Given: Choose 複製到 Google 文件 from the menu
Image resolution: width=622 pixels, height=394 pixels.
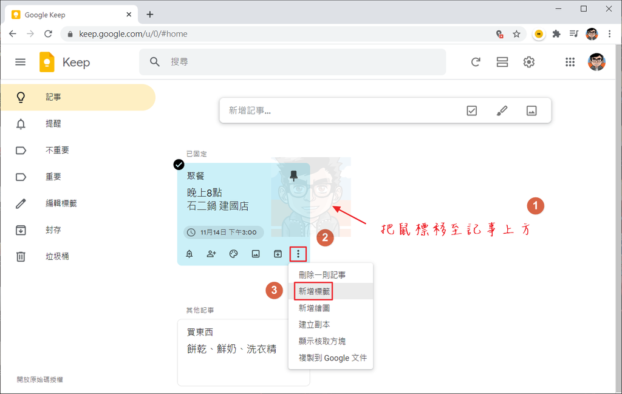Looking at the screenshot, I should 331,358.
